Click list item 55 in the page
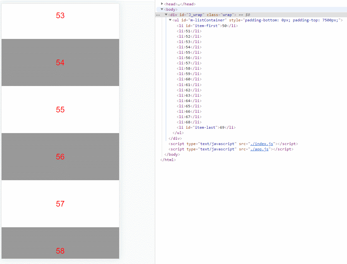The height and width of the screenshot is (264, 347). coord(60,110)
